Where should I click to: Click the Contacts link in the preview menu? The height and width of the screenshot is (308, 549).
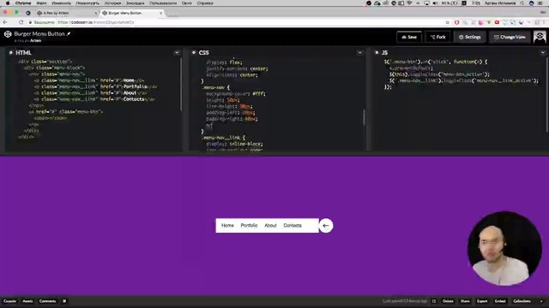point(293,226)
